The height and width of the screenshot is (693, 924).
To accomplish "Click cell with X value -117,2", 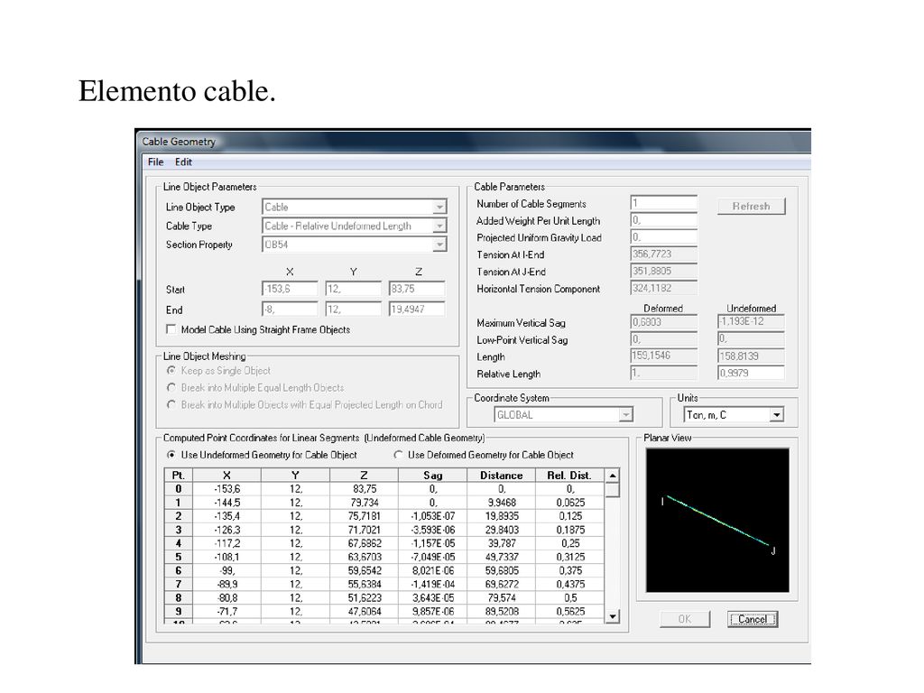I will [x=226, y=543].
